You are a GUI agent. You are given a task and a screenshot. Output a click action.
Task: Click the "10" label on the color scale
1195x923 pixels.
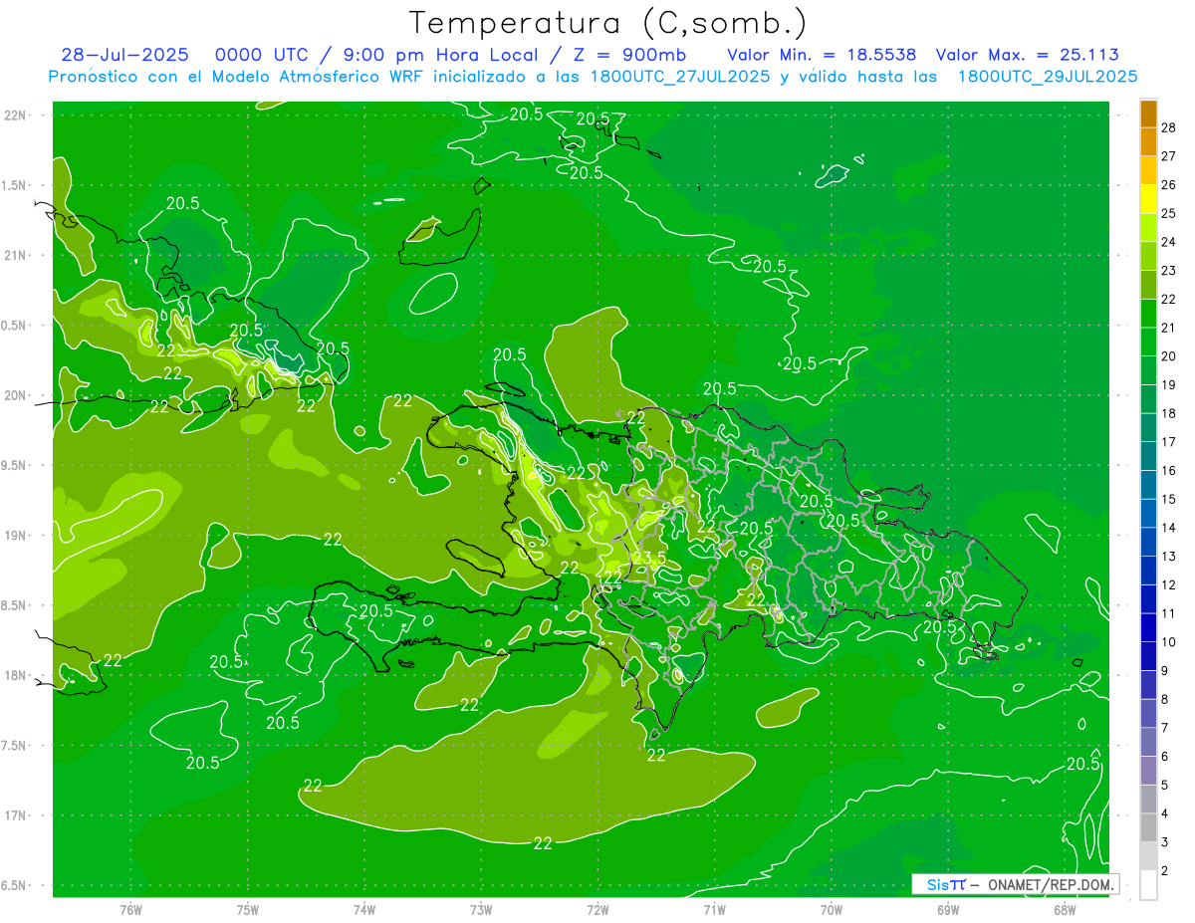[x=1171, y=642]
